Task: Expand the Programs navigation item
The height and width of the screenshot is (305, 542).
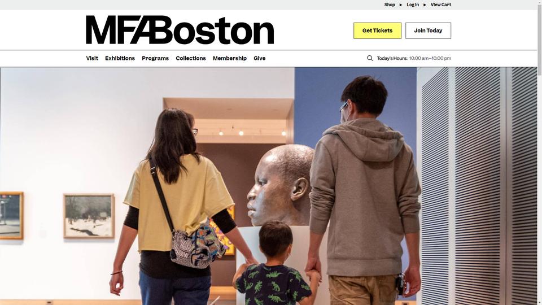Action: click(x=155, y=58)
